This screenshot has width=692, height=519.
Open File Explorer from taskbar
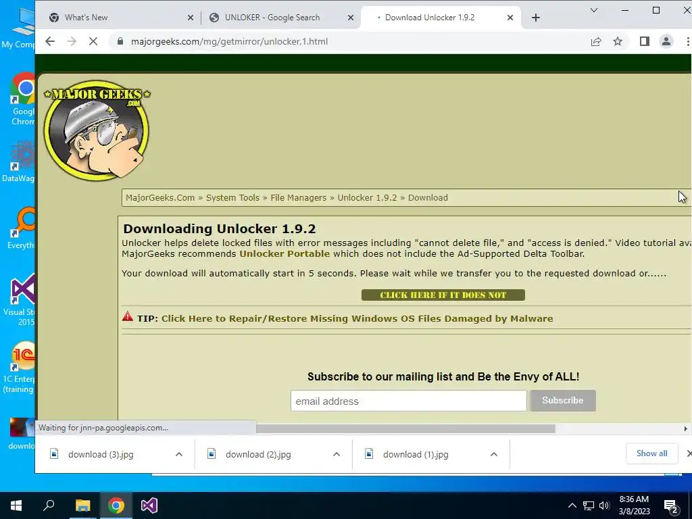(x=82, y=505)
